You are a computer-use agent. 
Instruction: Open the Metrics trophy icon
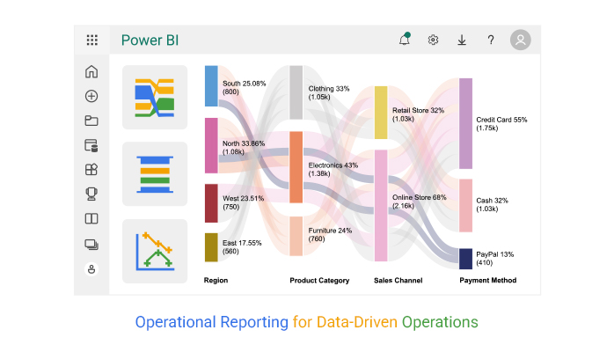tap(91, 194)
